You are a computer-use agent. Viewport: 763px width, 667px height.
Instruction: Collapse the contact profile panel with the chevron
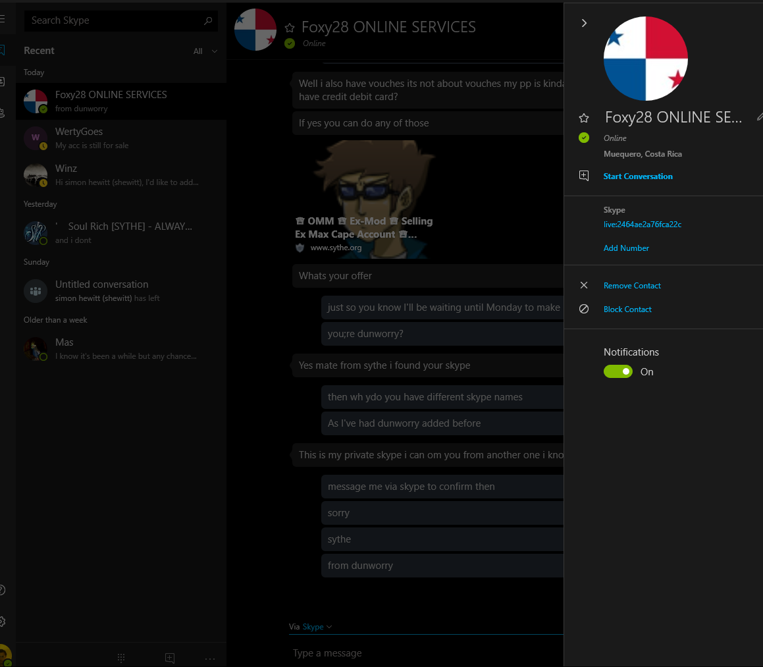pos(584,23)
